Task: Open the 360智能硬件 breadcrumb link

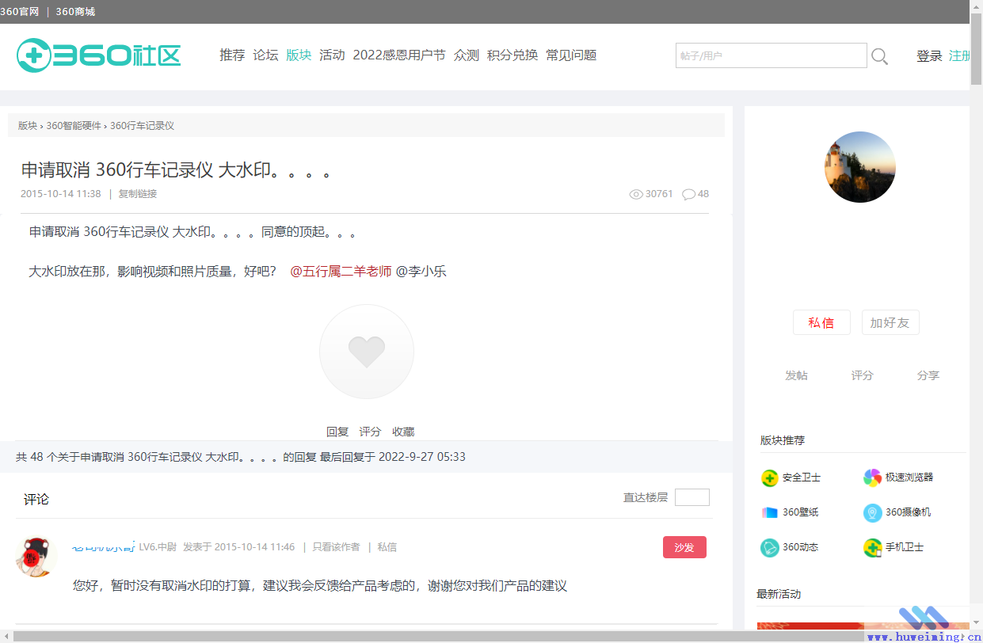Action: pos(74,126)
